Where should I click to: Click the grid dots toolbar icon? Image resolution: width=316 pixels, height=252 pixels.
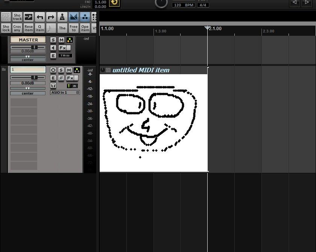click(94, 17)
